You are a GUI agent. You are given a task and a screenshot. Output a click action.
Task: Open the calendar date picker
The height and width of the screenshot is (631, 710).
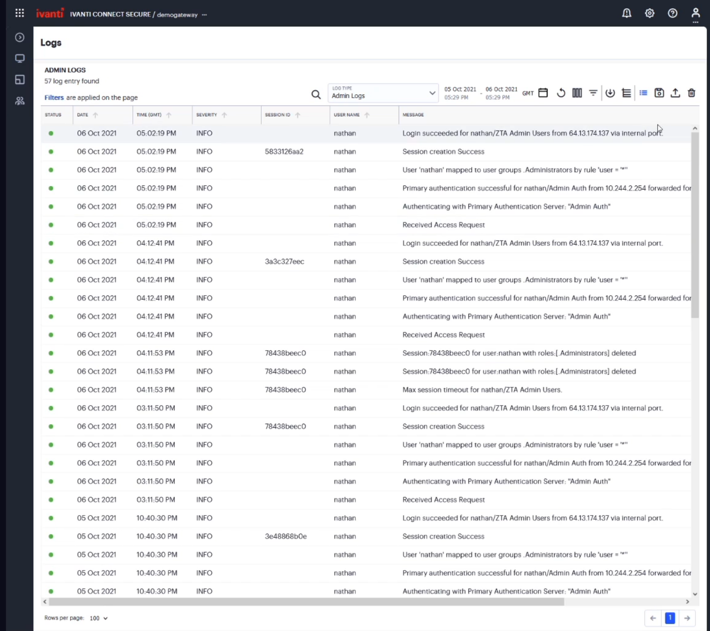coord(543,93)
